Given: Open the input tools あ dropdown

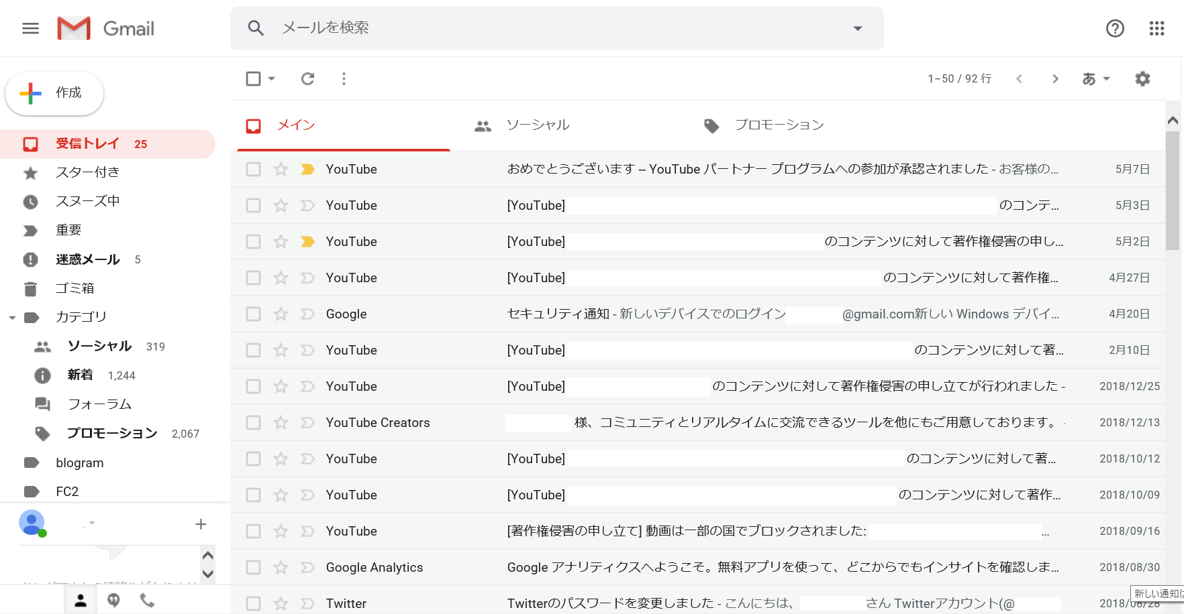Looking at the screenshot, I should tap(1095, 78).
